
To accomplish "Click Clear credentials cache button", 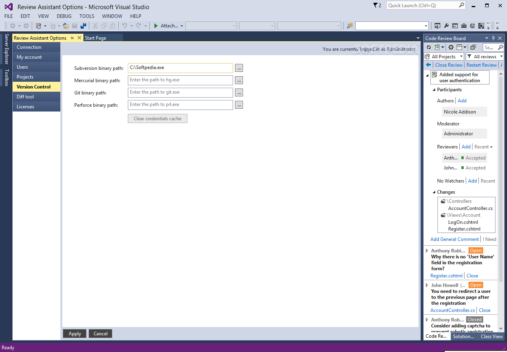I will 158,119.
